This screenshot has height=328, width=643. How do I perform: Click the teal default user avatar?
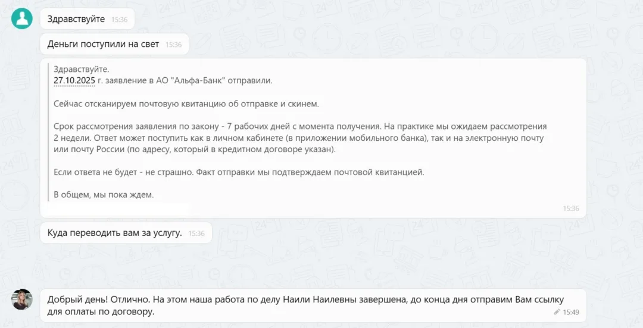(22, 18)
